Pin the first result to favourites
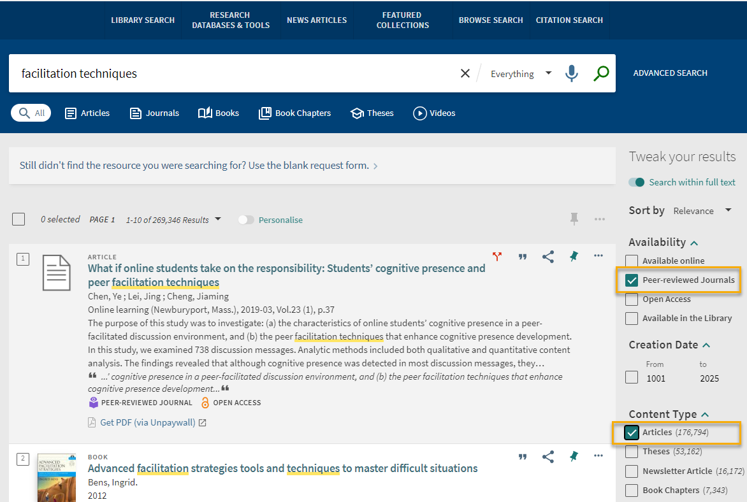747x502 pixels. click(573, 256)
